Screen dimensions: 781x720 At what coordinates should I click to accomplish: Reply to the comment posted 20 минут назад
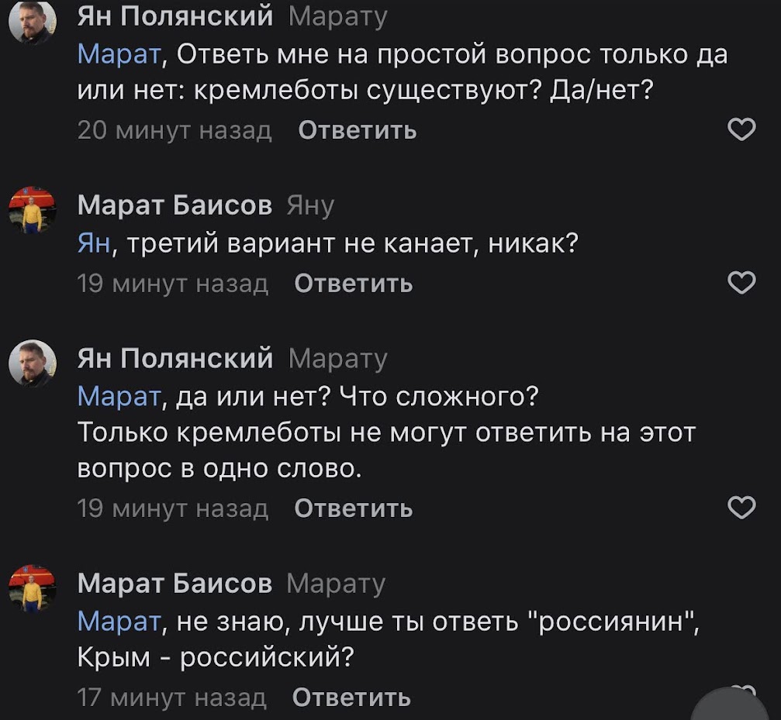pos(358,131)
